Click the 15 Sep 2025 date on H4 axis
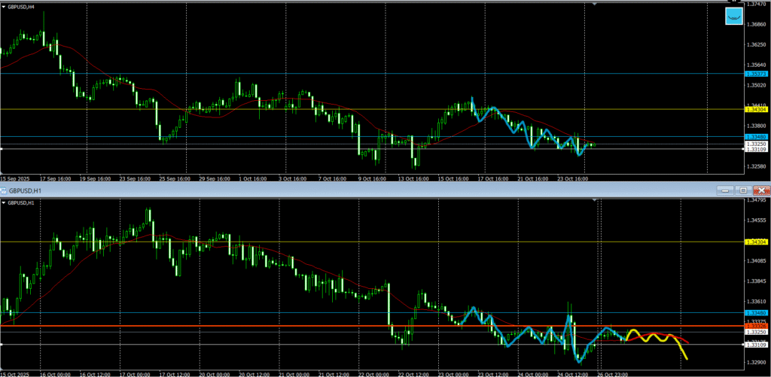Screen dimensions: 771x377 [15, 179]
